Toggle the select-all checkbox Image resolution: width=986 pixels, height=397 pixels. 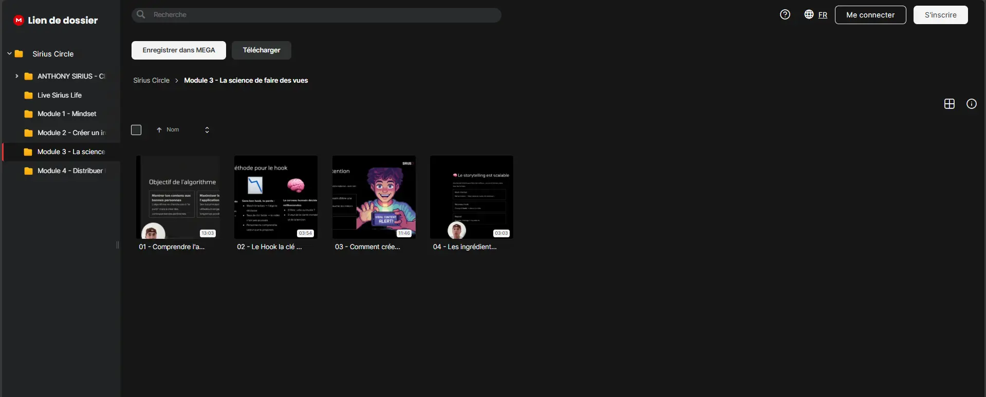[x=136, y=130]
